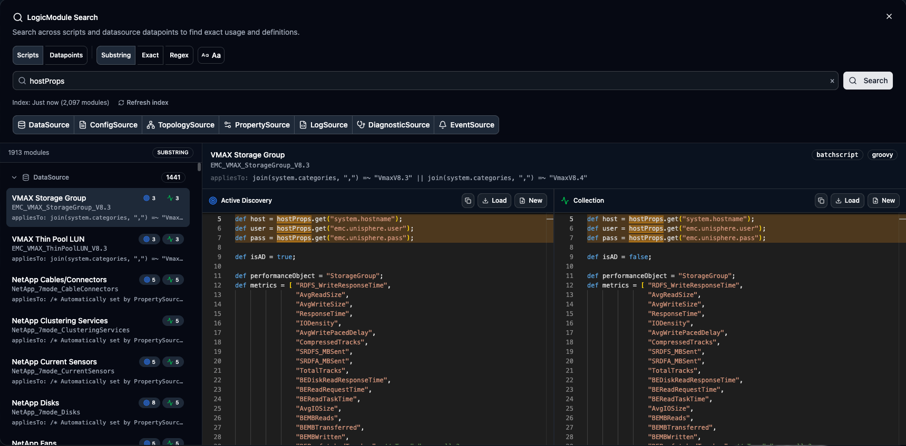
Task: Switch to Datapoints search mode
Action: (66, 55)
